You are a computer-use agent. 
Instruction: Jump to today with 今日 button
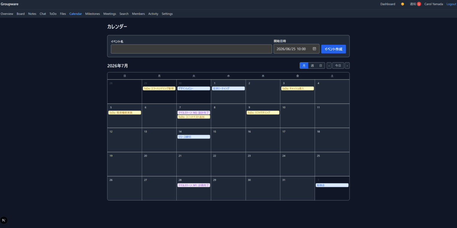338,66
